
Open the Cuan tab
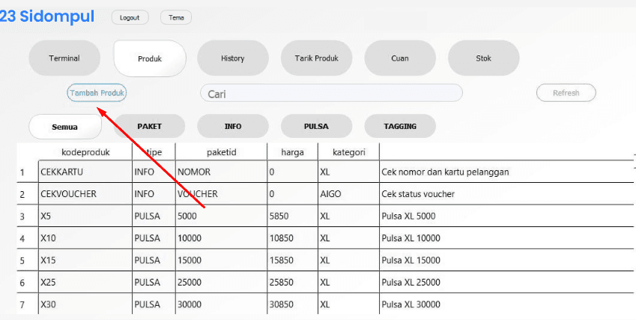tap(400, 58)
